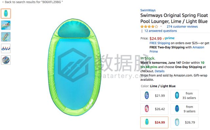Choose the color option from 35 sellers
Viewport: 210px width, 130px height.
[184, 96]
